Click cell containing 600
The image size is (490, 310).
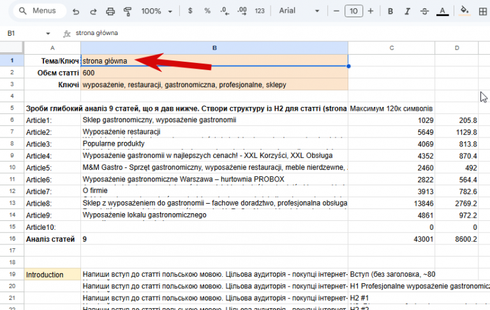pyautogui.click(x=214, y=73)
